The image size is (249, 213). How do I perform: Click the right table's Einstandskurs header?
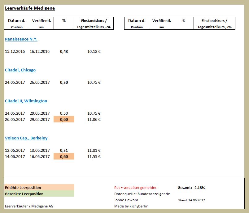214,23
